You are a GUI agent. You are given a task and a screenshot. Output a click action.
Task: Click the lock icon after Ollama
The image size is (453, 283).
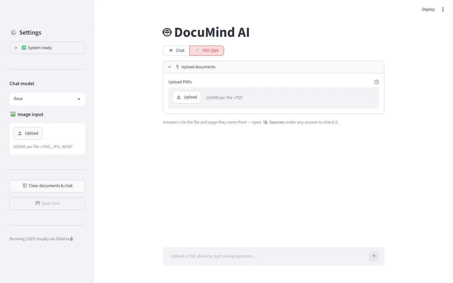71,239
